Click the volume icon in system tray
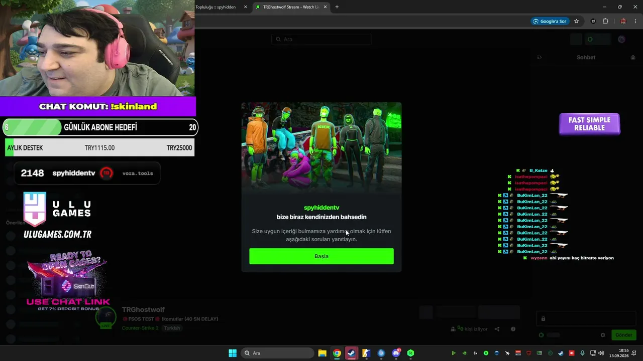Viewport: 643px width, 361px height. pos(601,353)
